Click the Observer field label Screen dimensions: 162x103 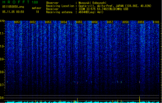[52, 3]
